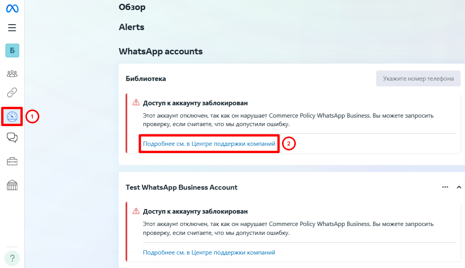Open three-dot menu for Test WhatsApp account
The width and height of the screenshot is (465, 268).
point(445,187)
